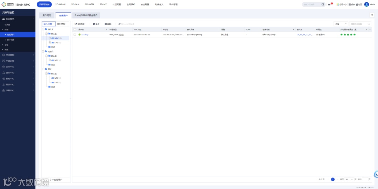378x189 pixels.
Task: Focus the go-to-page number field
Action: coord(365,179)
